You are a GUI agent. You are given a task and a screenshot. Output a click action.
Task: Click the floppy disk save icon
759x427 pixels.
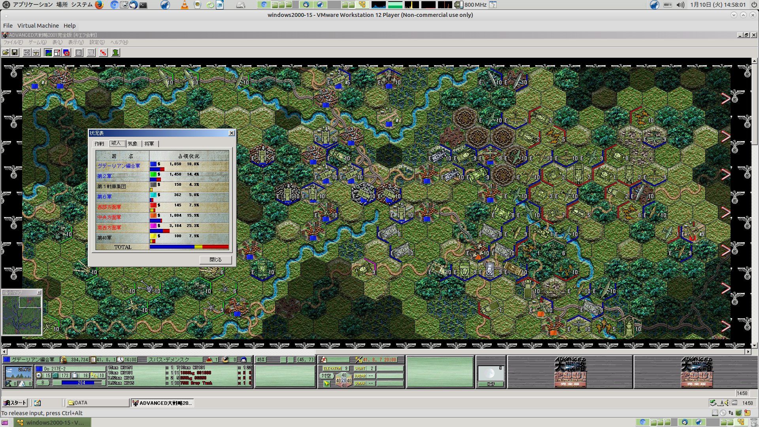pyautogui.click(x=15, y=53)
